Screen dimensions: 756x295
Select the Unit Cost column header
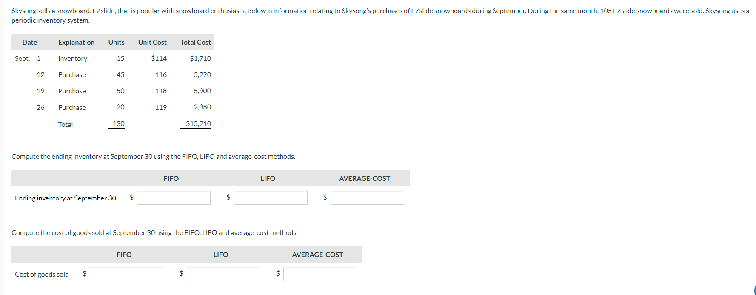(152, 42)
